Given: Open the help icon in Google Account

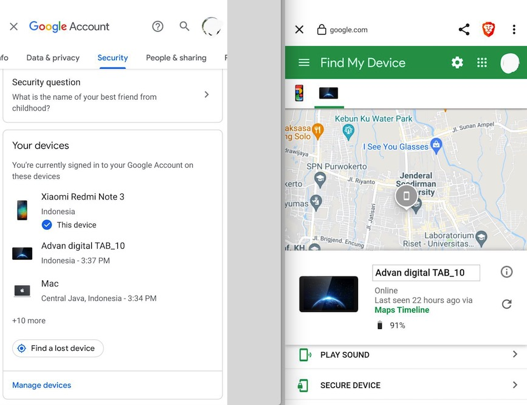Looking at the screenshot, I should tap(157, 26).
